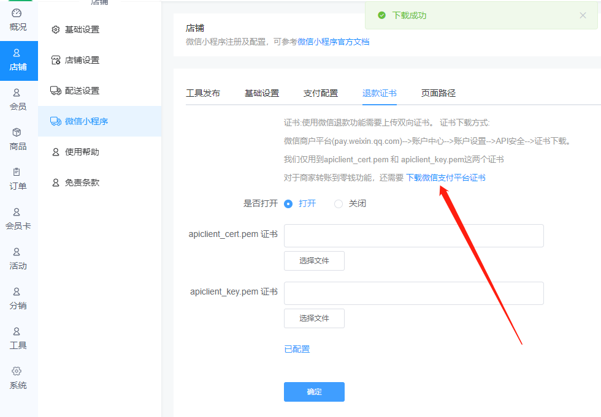601x417 pixels.
Task: Open the 订单 clipboard icon
Action: tap(17, 172)
